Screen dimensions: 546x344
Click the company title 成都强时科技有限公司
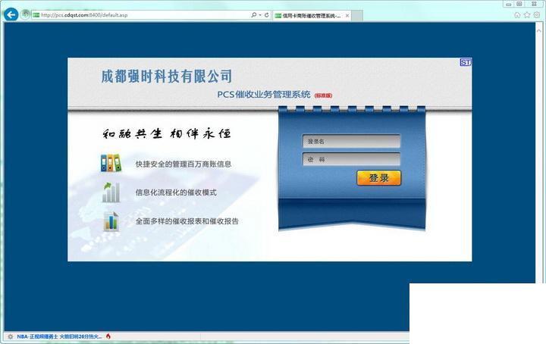click(x=167, y=77)
